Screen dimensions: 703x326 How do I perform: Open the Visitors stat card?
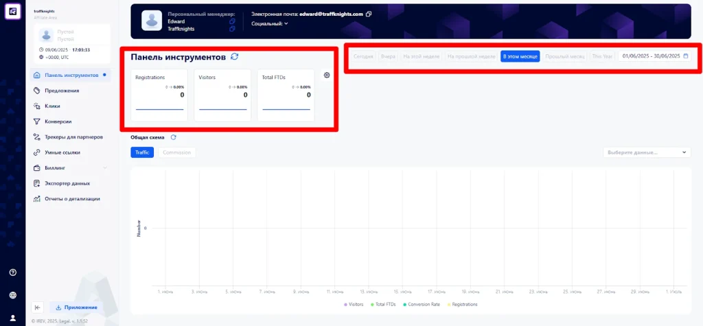coord(222,95)
